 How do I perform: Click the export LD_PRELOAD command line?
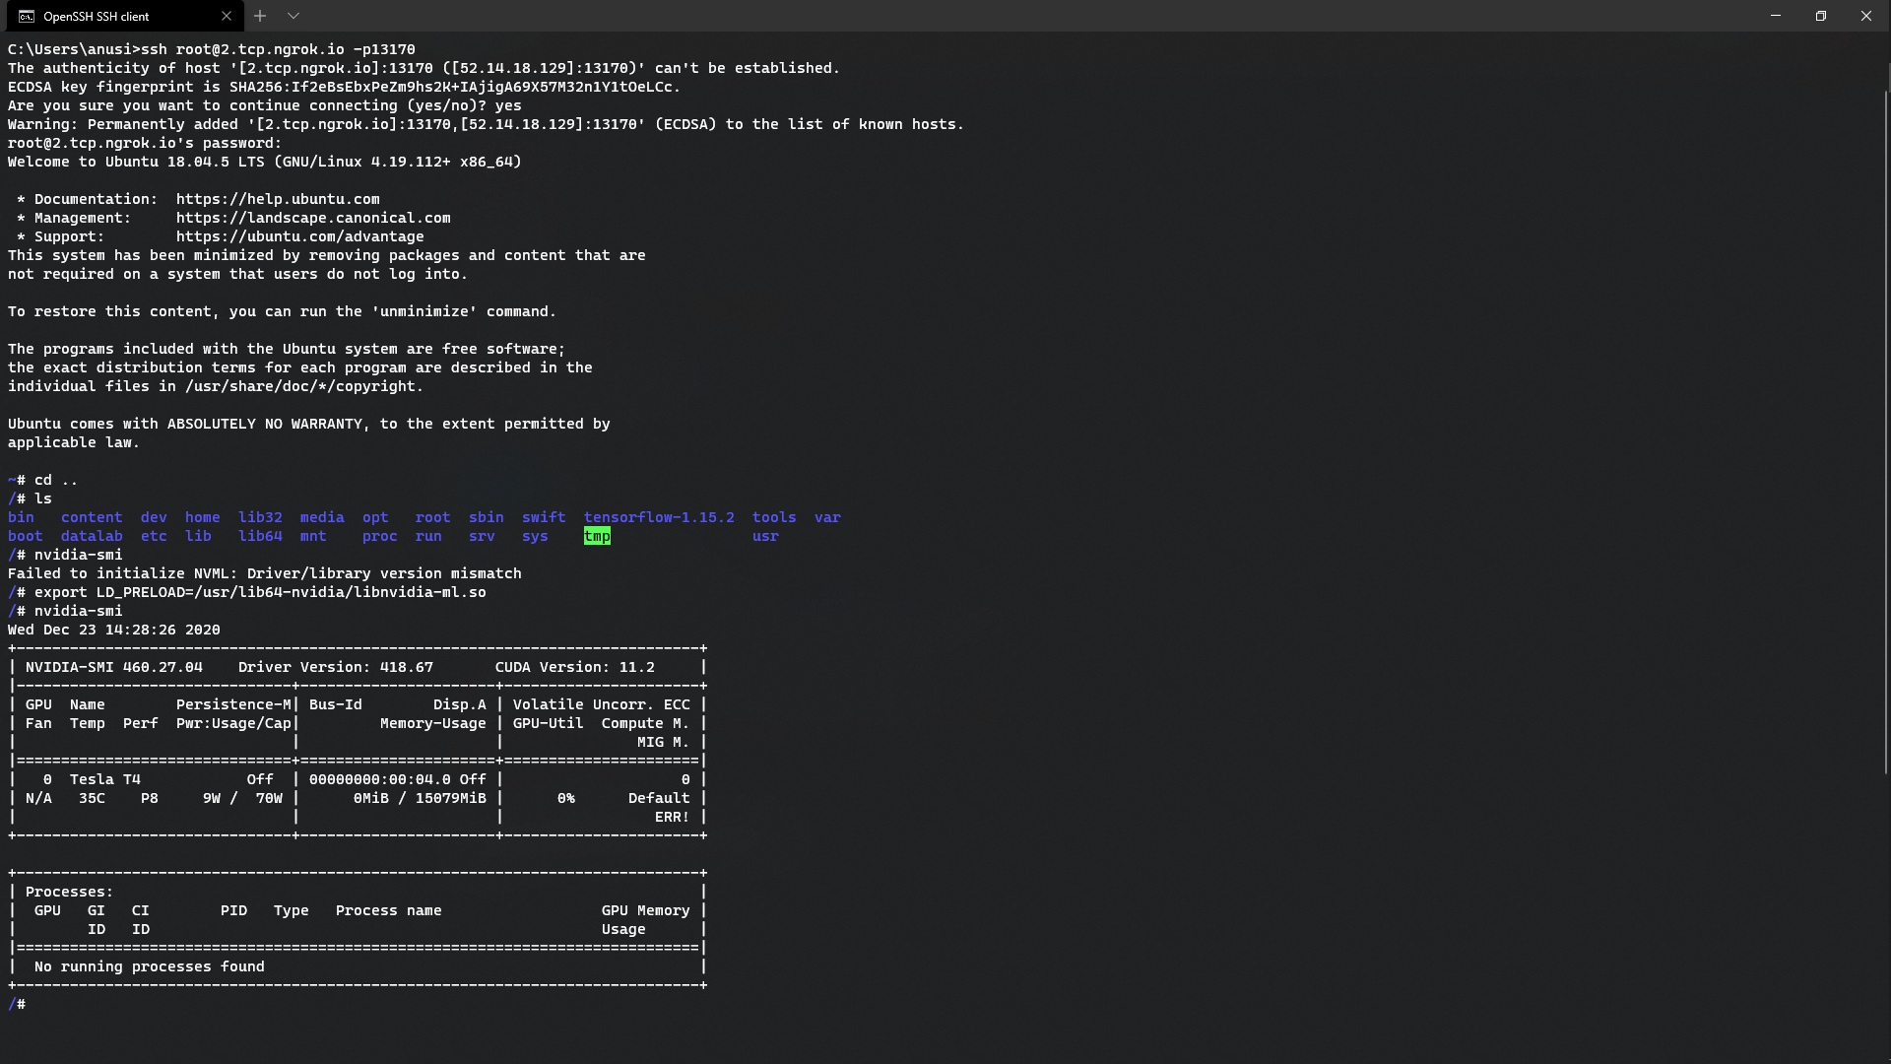pyautogui.click(x=260, y=592)
